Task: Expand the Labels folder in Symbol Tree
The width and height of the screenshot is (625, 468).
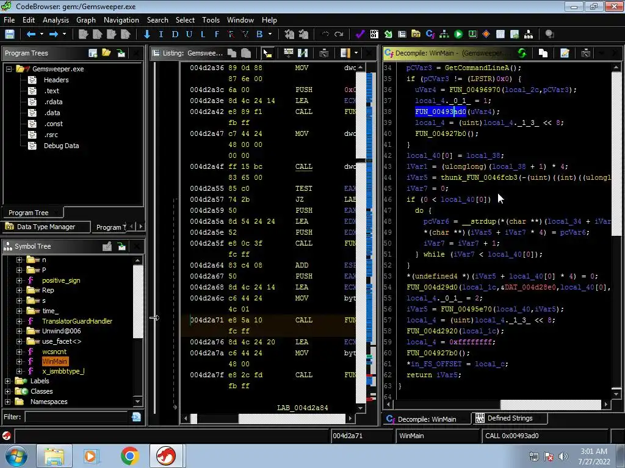Action: pyautogui.click(x=7, y=381)
